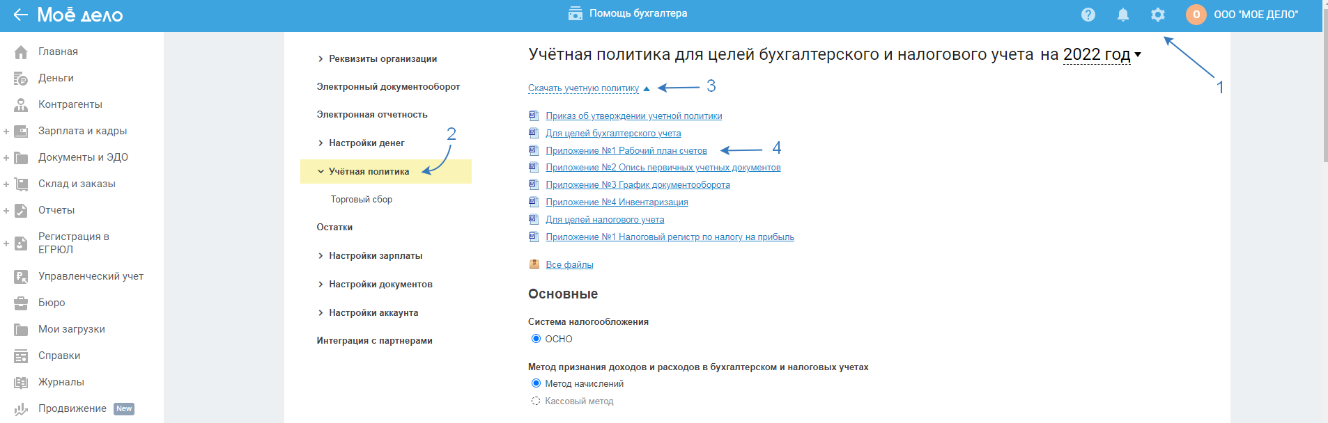Click the Контрагенты person icon
The image size is (1328, 423).
(21, 105)
